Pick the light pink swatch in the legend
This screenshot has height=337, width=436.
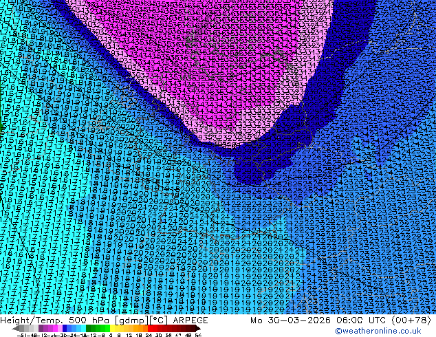(x=60, y=328)
